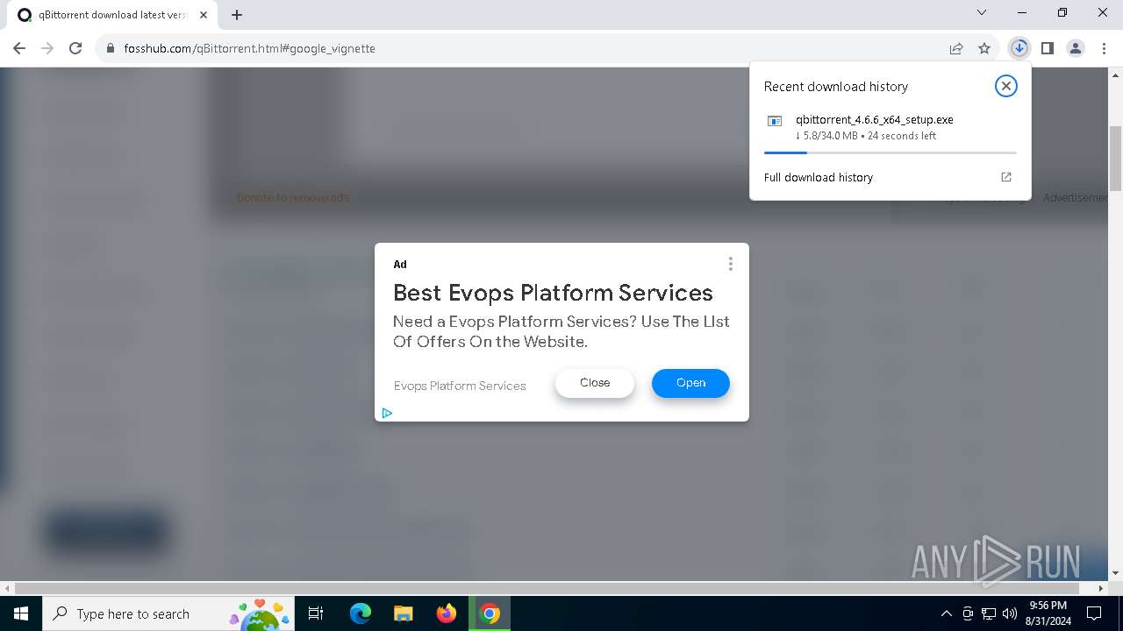Click the Type here to search box
The image size is (1123, 631).
pos(168,613)
